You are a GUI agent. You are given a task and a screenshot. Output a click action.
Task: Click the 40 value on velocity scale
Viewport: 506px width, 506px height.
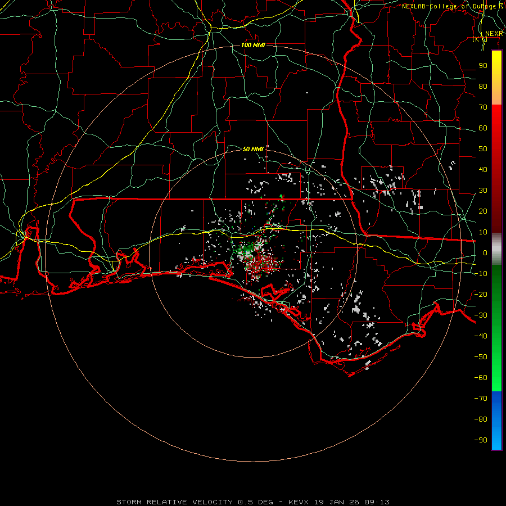(483, 169)
